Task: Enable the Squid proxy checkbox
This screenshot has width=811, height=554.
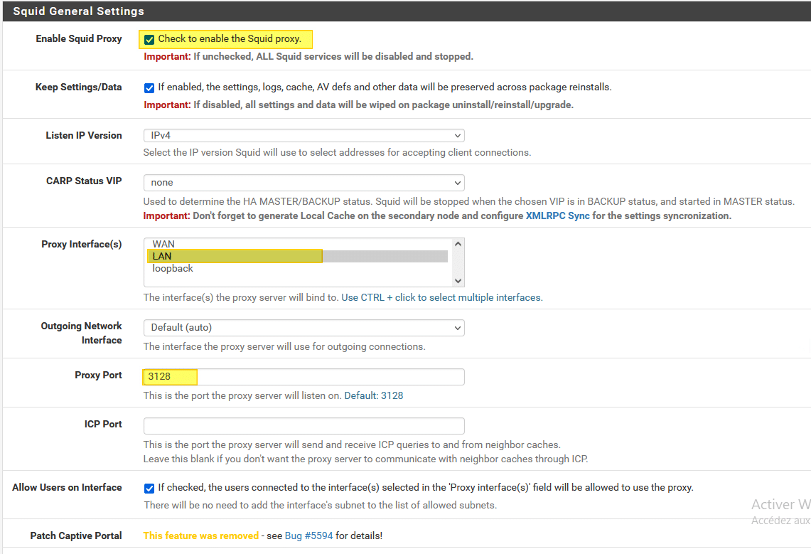Action: point(149,40)
